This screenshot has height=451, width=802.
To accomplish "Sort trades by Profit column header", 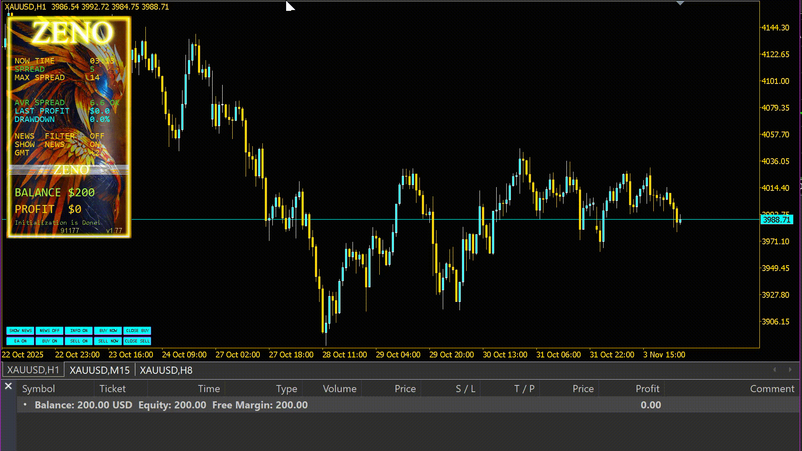I will [x=647, y=389].
